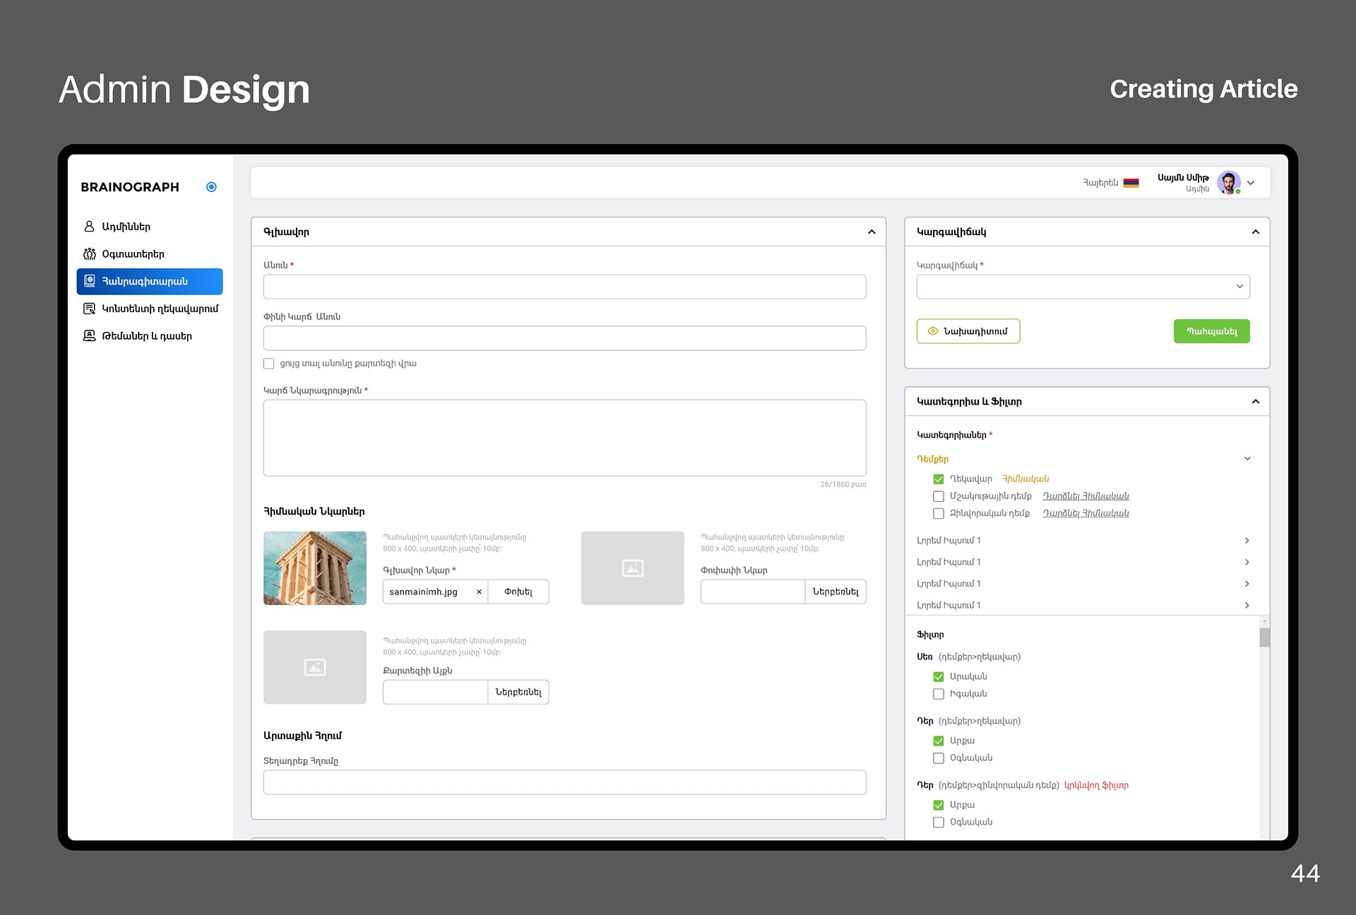Click the green Պահպանել save button
This screenshot has height=915, width=1356.
(1211, 331)
